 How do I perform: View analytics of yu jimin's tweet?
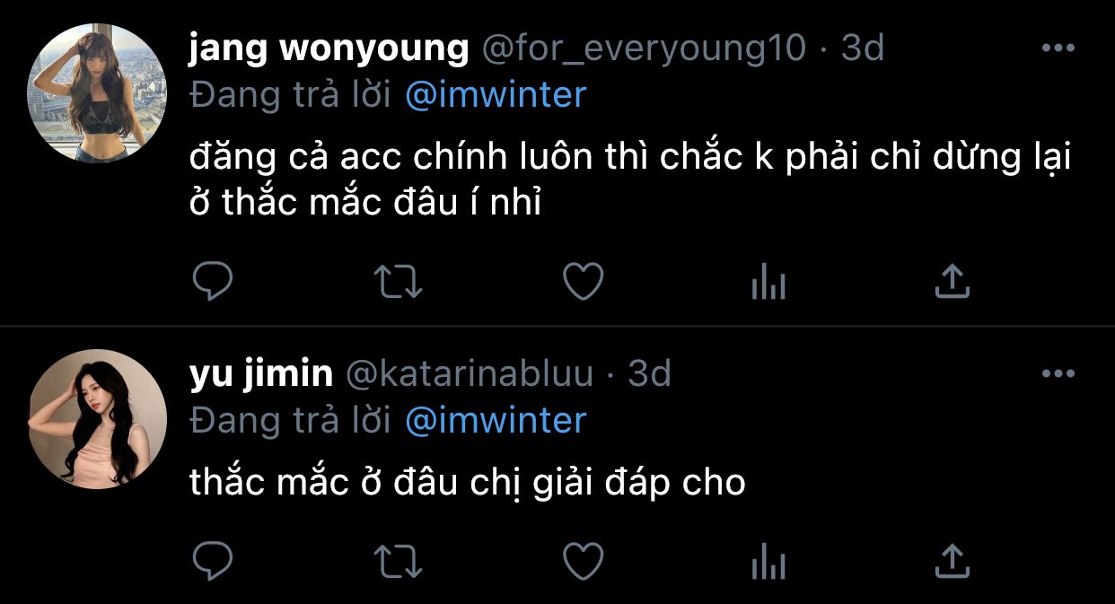coord(768,564)
